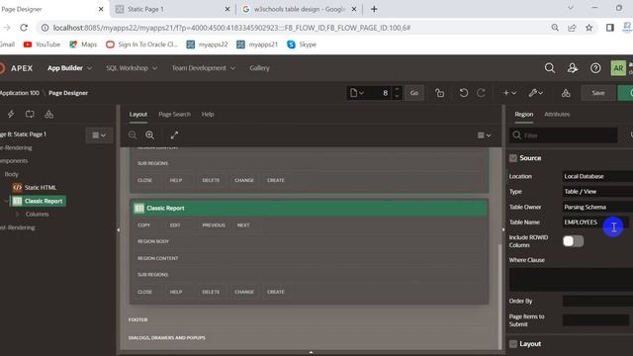This screenshot has height=356, width=633.
Task: Share this page from the address bar
Action: [x=572, y=28]
